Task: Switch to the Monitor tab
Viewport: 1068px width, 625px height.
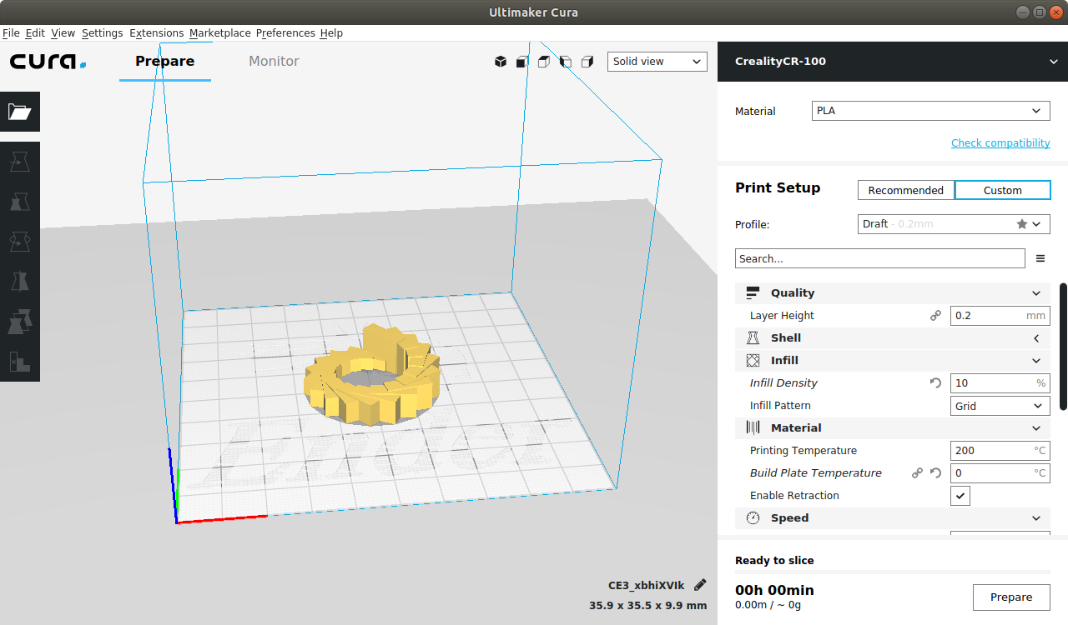Action: click(x=274, y=62)
